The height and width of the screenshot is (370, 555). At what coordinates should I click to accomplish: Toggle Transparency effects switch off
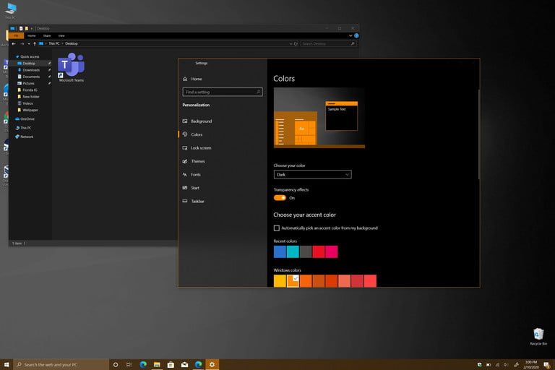point(280,198)
